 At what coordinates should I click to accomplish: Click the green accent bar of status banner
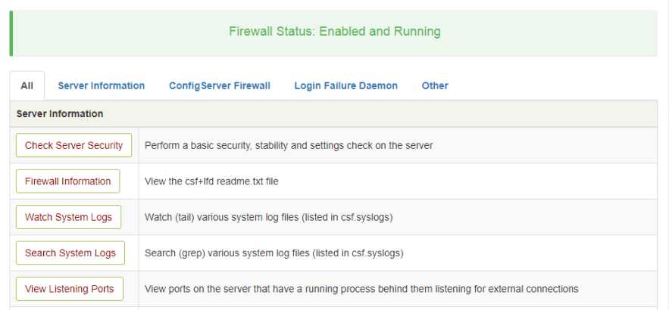click(x=11, y=33)
